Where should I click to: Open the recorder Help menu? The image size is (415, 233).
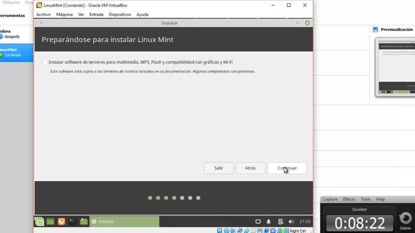(x=381, y=199)
